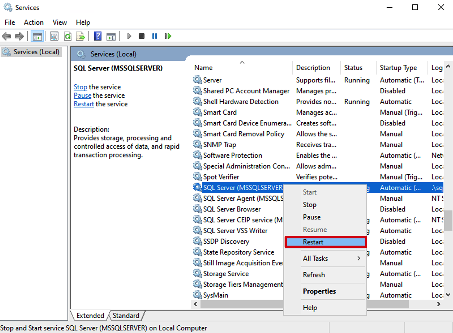Open the Help menu in menu bar

(83, 22)
